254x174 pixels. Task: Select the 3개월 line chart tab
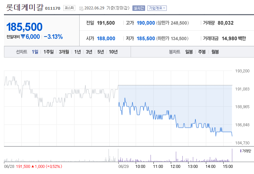click(64, 52)
